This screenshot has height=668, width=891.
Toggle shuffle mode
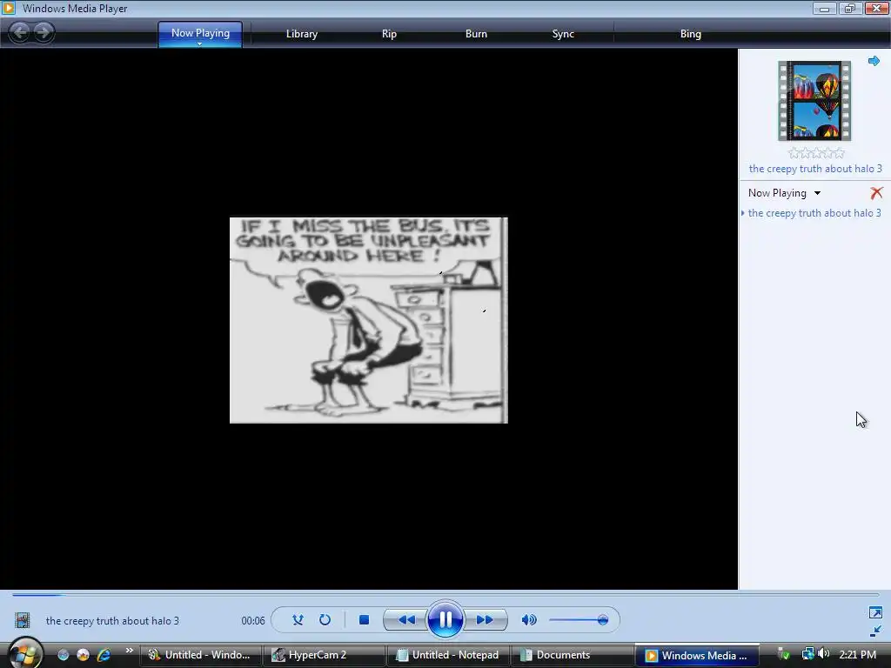coord(298,619)
